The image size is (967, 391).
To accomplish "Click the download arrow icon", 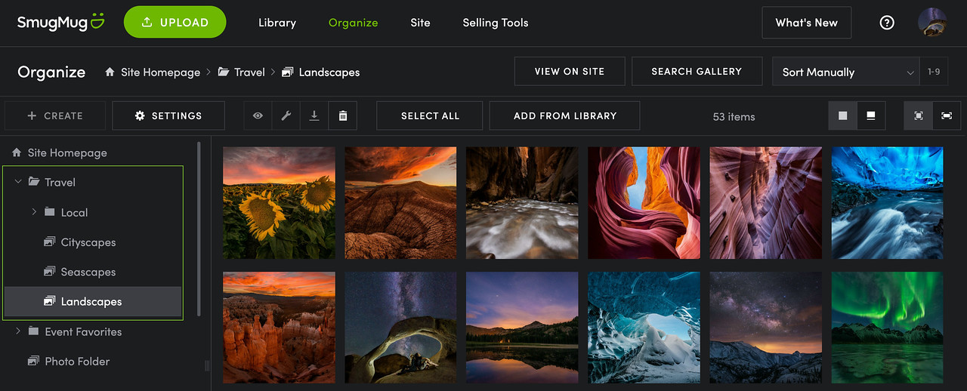I will pyautogui.click(x=314, y=115).
